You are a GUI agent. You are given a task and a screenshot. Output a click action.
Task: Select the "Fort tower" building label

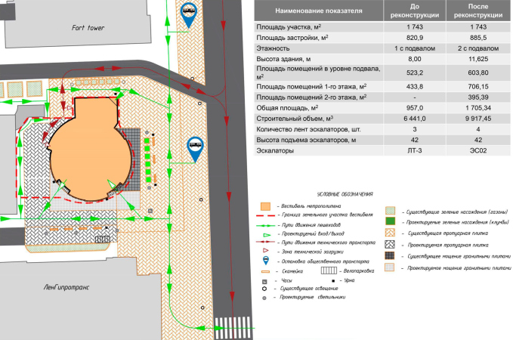tap(88, 26)
